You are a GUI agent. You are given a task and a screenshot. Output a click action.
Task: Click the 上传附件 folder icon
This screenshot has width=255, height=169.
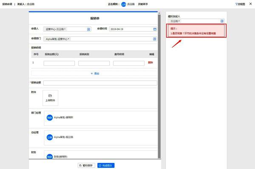click(50, 96)
